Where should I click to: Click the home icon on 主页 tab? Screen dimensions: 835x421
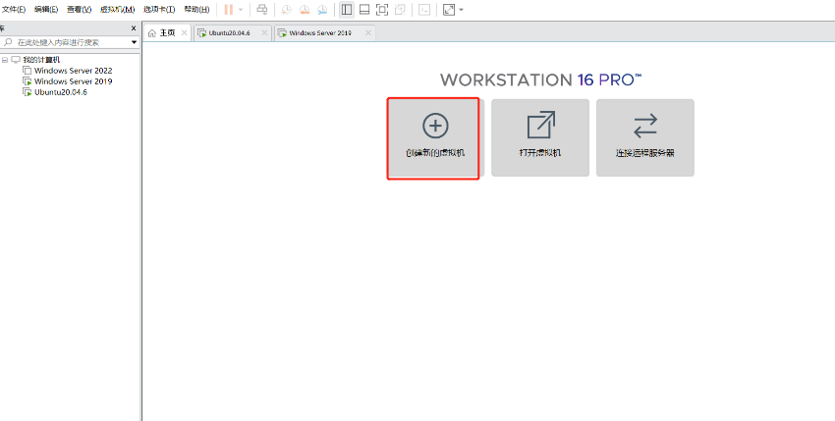[x=151, y=33]
